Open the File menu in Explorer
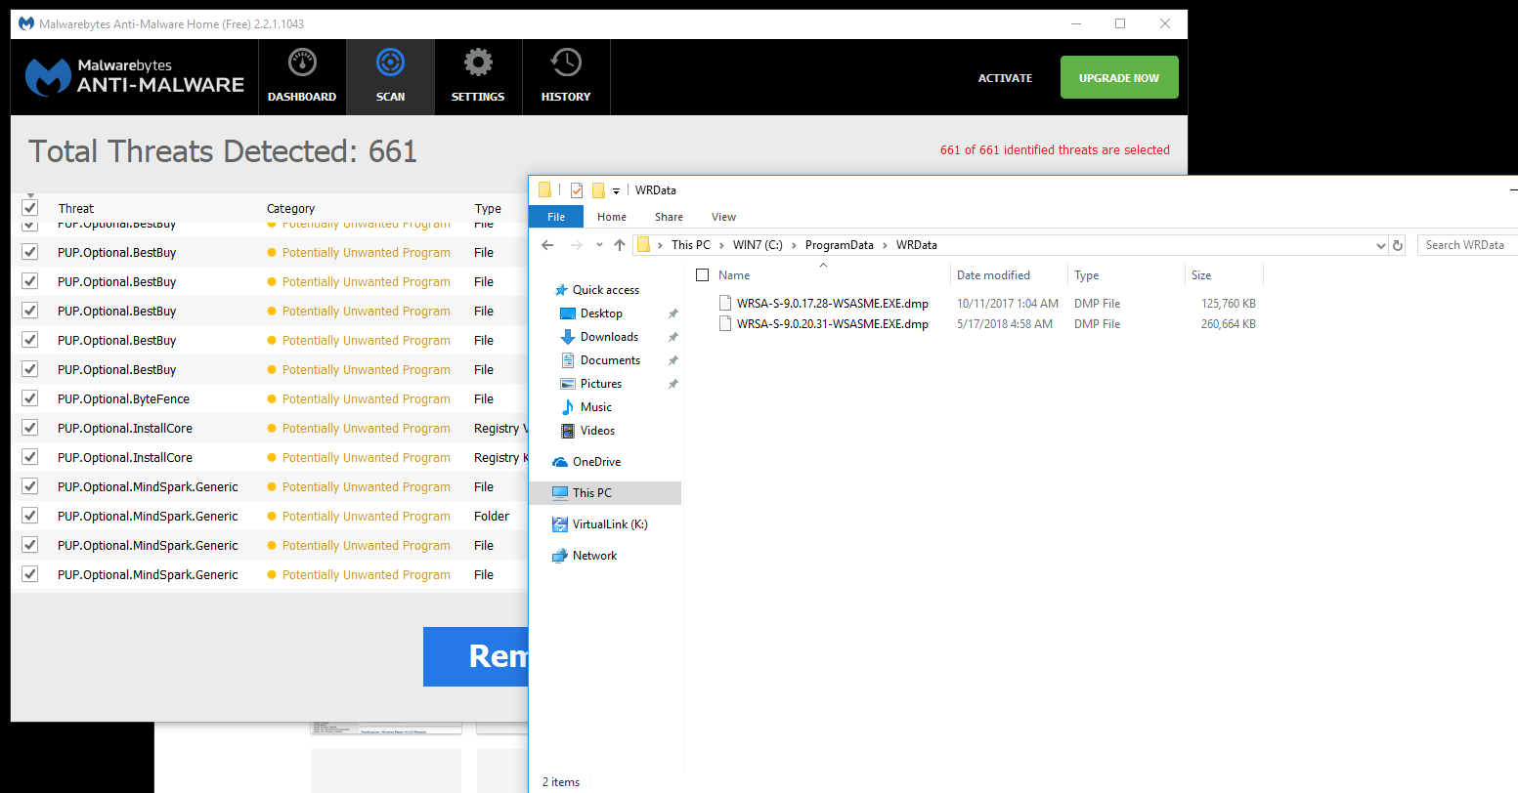The height and width of the screenshot is (793, 1518). click(x=556, y=217)
